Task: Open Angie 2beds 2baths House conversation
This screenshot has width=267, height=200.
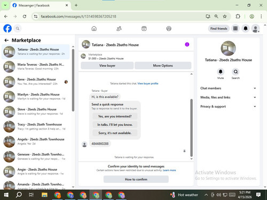Action: pos(36,172)
